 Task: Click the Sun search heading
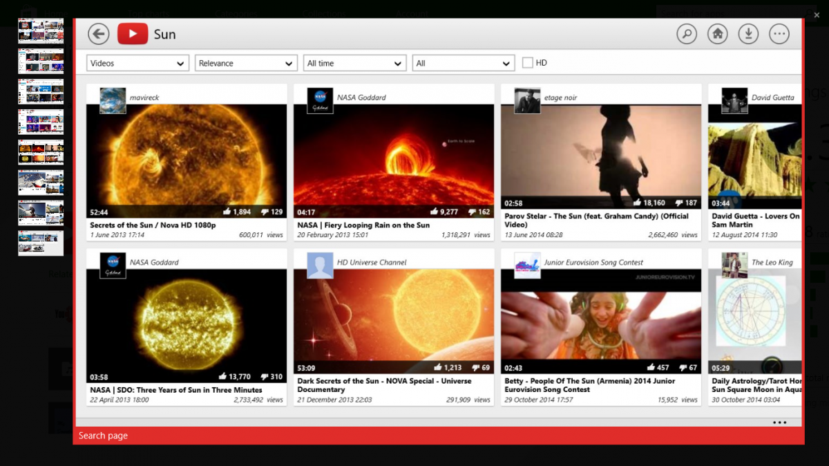point(164,34)
